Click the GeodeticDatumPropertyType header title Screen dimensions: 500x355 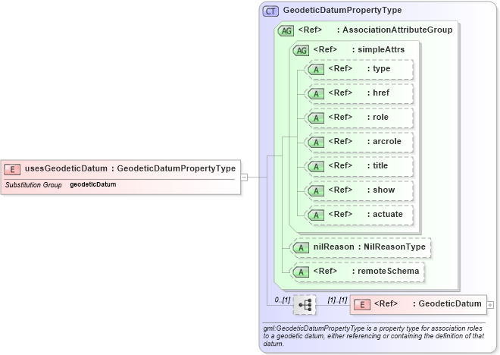tap(342, 10)
